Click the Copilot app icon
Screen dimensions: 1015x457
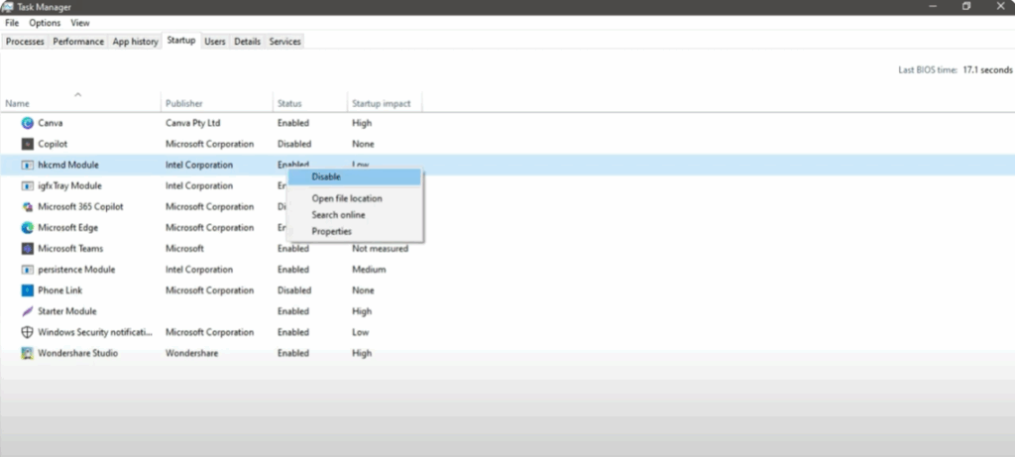(x=27, y=144)
